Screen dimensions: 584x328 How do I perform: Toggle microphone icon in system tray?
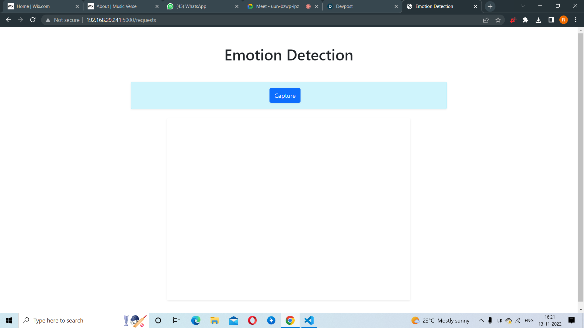click(490, 320)
